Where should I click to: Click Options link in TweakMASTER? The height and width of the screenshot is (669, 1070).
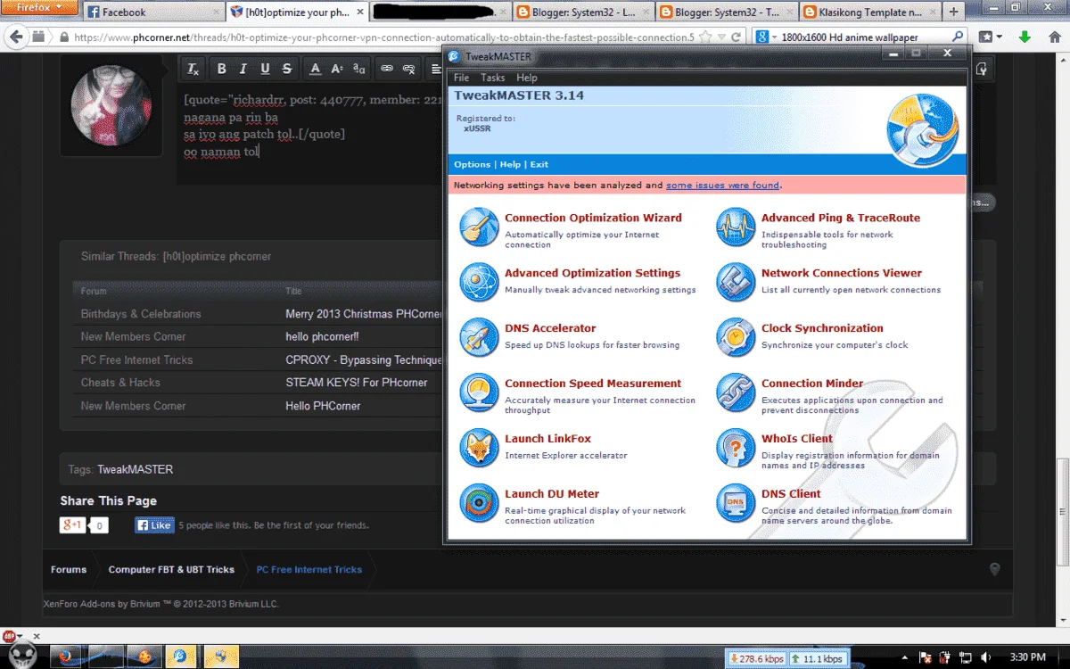(472, 164)
